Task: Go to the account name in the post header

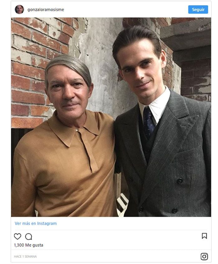Action: click(46, 10)
